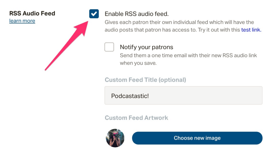Click the Custom Feed Title (optional) label

[145, 80]
